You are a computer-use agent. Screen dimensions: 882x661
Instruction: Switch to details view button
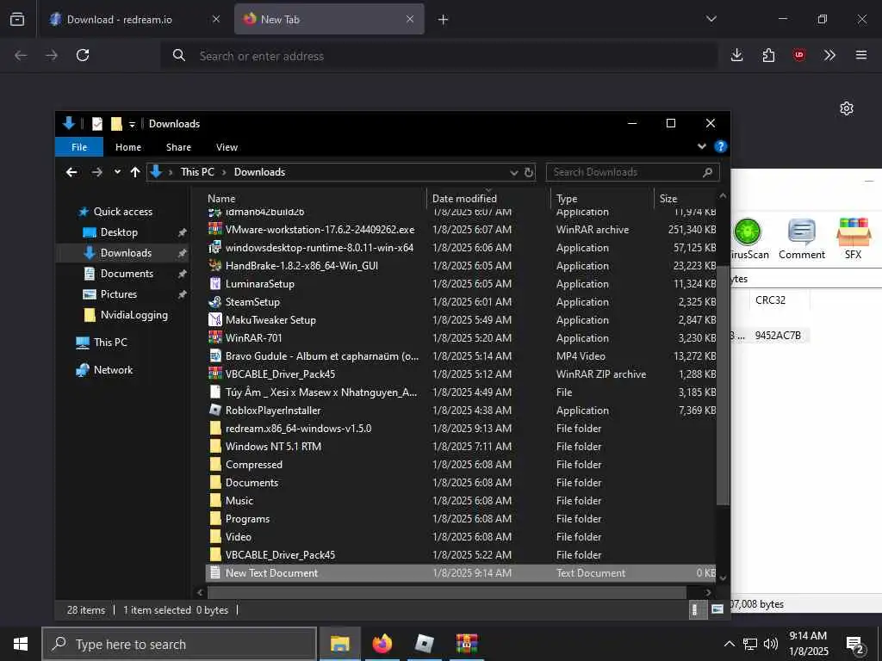[x=695, y=609]
